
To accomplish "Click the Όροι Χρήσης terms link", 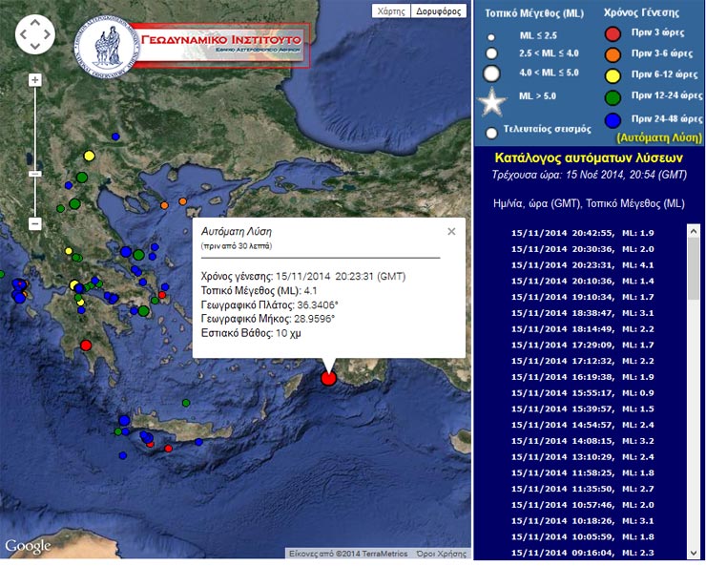I will 441,554.
